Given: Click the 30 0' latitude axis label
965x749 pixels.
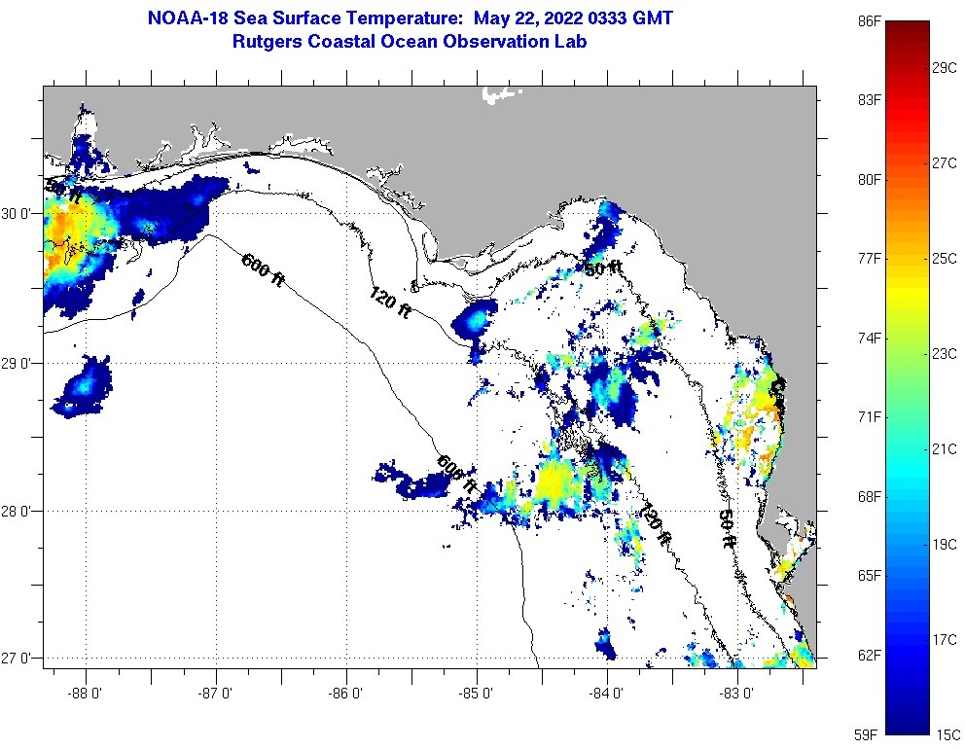Looking at the screenshot, I should (18, 213).
